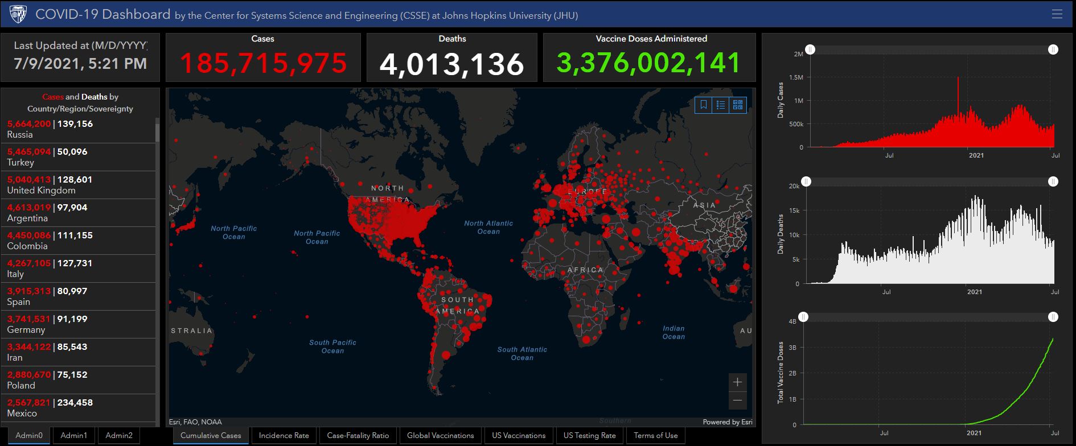Open the map bookmarks button
1076x446 pixels.
(704, 105)
